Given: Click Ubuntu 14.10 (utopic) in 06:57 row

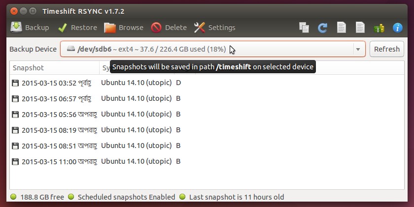Looking at the screenshot, I should tap(136, 98).
